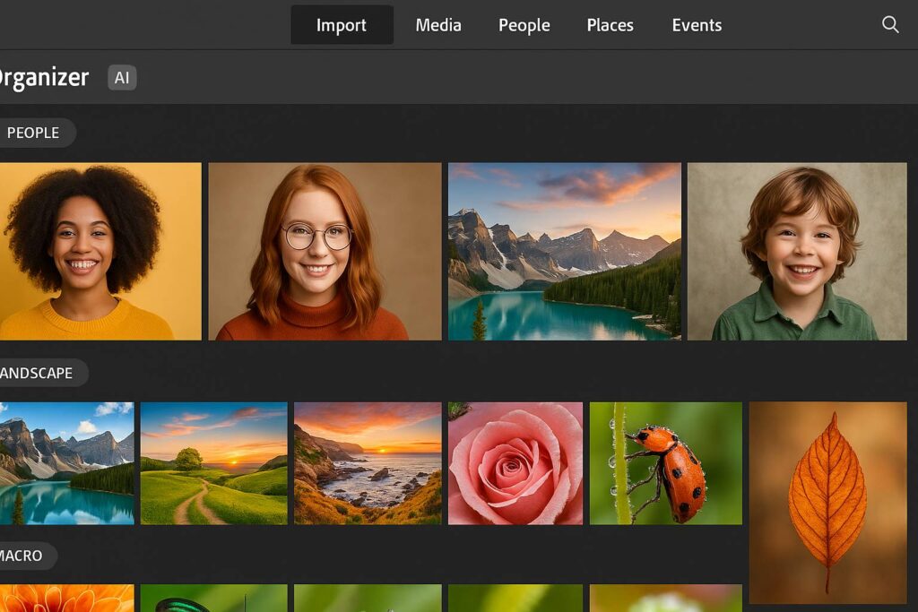Open the sunset mountain lake photo in People row
Image resolution: width=918 pixels, height=612 pixels.
point(564,251)
